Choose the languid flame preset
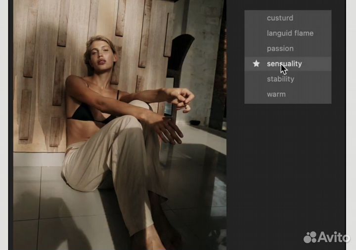 tap(290, 34)
